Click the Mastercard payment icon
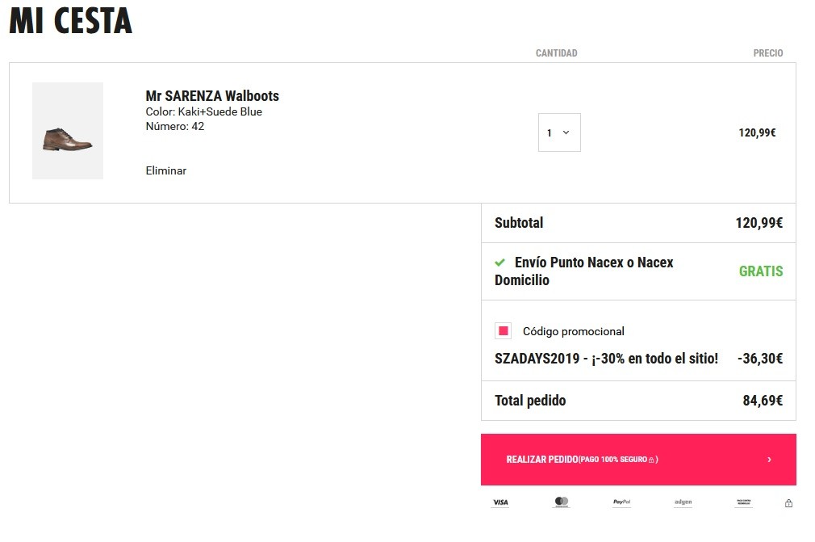 tap(562, 502)
